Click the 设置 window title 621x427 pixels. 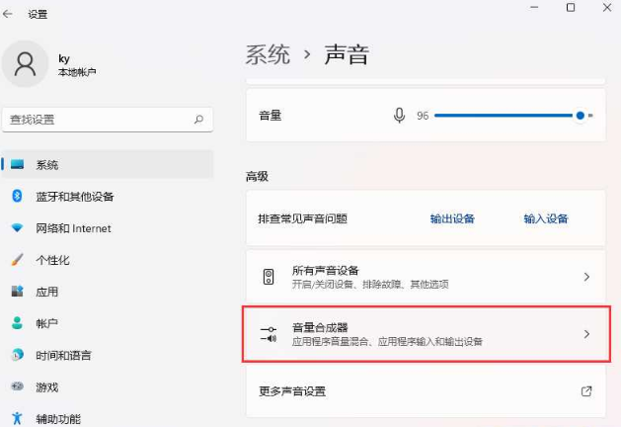click(38, 14)
